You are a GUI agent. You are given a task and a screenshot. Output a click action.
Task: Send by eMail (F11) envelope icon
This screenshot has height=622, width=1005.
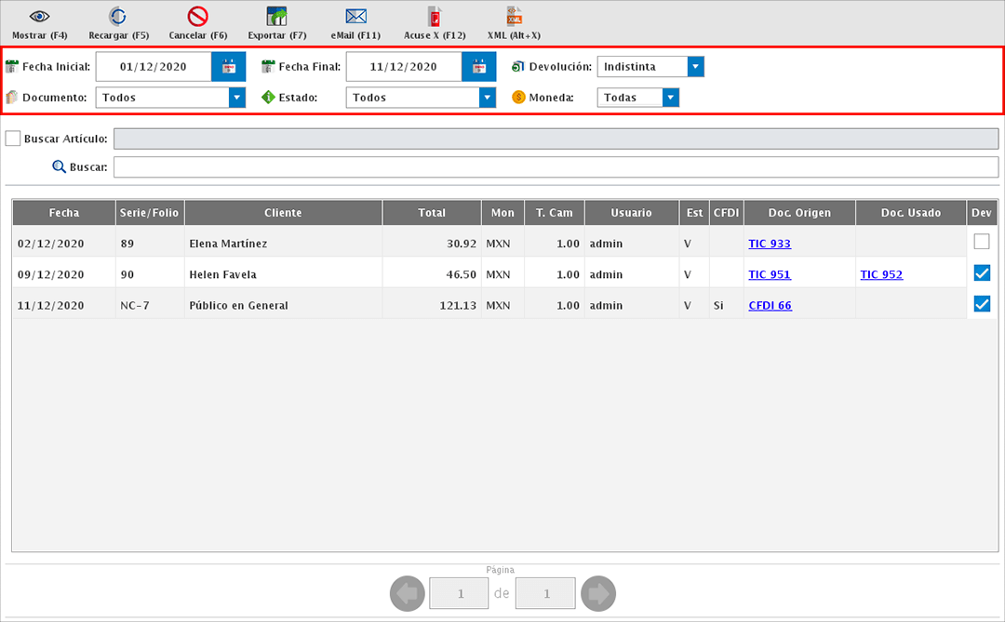click(x=355, y=17)
